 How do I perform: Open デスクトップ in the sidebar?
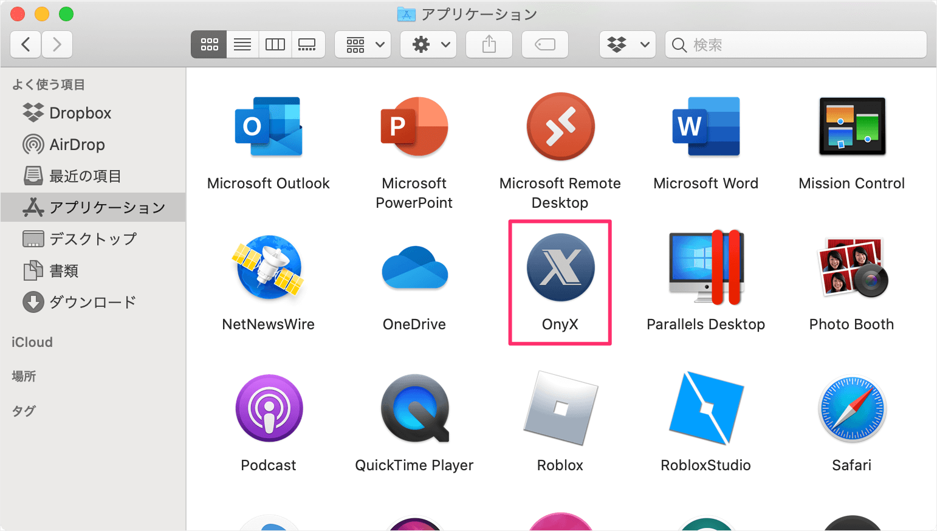point(93,239)
